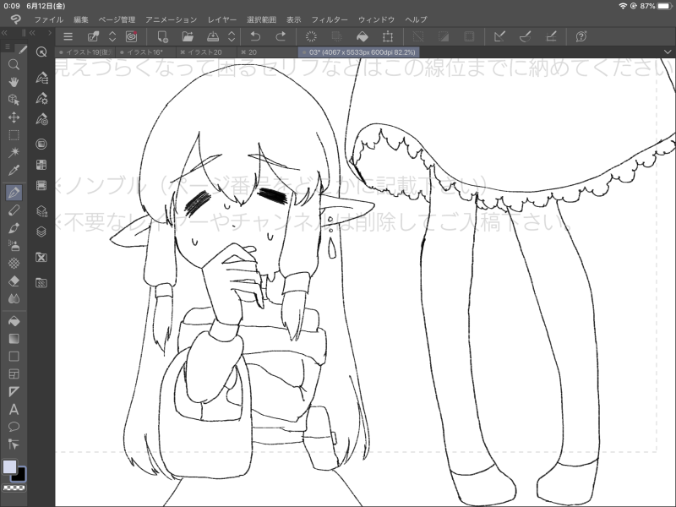
Task: Expand the stepper next to touch-gesture icon
Action: click(x=112, y=36)
